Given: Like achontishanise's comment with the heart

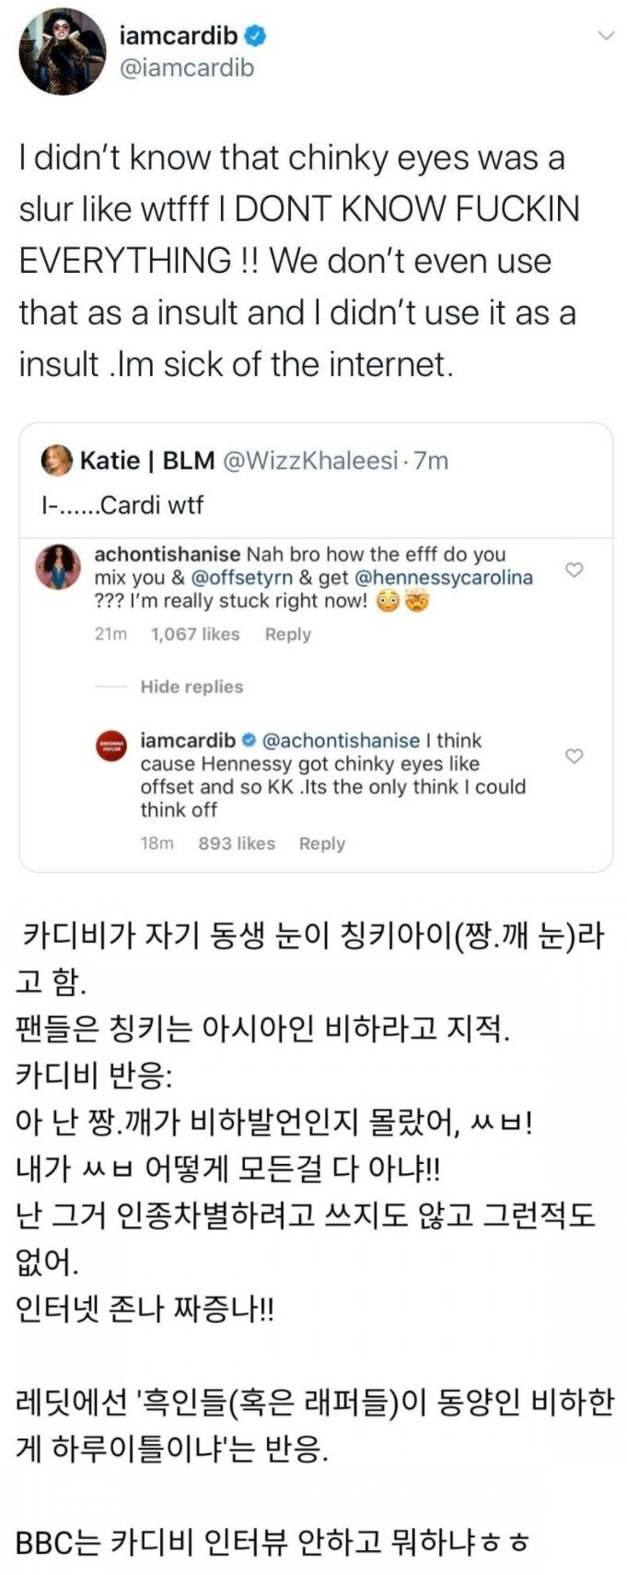Looking at the screenshot, I should point(574,570).
